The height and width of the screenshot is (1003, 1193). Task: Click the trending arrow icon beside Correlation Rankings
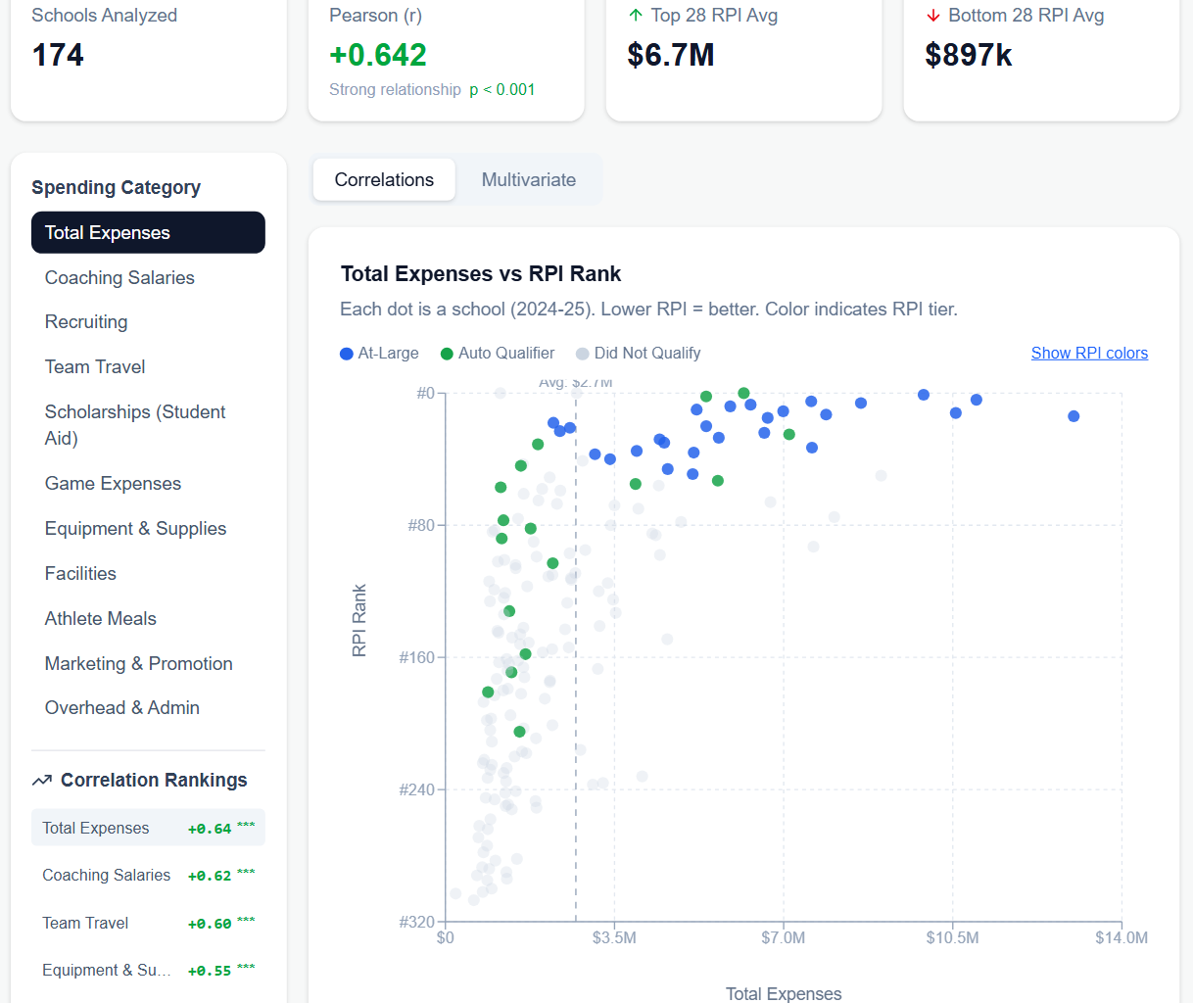[x=41, y=781]
